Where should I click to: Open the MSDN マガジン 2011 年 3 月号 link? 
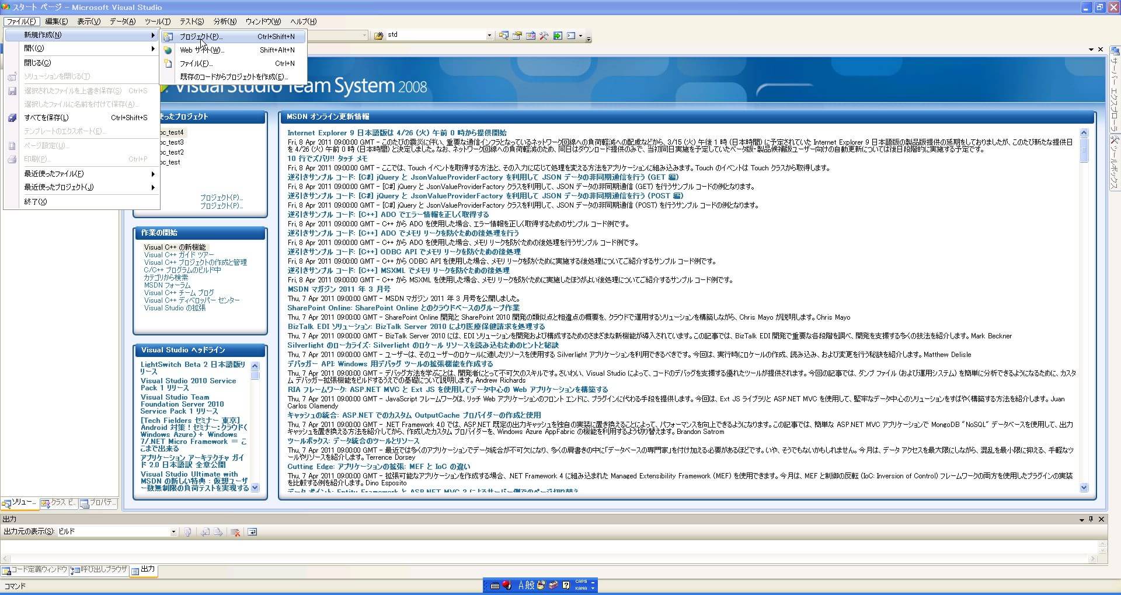339,289
